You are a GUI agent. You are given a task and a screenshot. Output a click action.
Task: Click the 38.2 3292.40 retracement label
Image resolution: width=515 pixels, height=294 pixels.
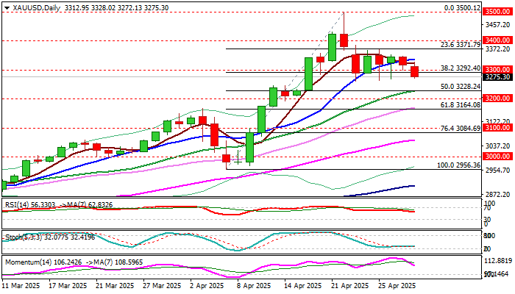coord(461,68)
